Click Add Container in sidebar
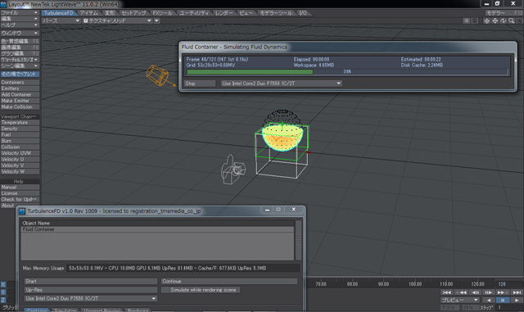The image size is (524, 312). click(x=20, y=95)
